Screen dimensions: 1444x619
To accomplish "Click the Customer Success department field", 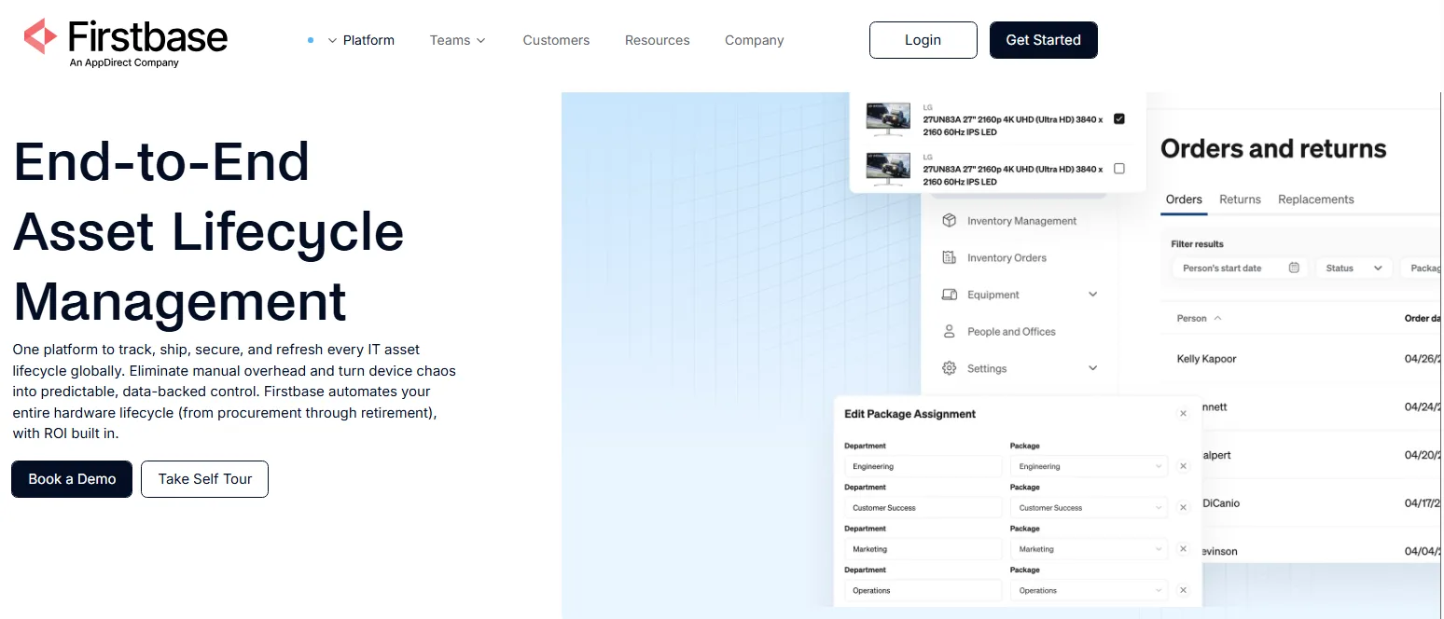I will [923, 508].
